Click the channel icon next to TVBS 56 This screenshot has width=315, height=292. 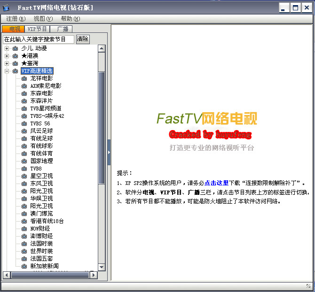(24, 123)
